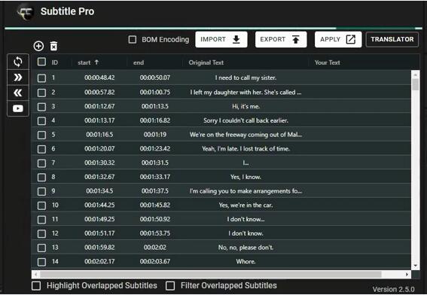Viewport: 427px width, 295px height.
Task: Check the checkbox for subtitle row 4
Action: click(41, 121)
